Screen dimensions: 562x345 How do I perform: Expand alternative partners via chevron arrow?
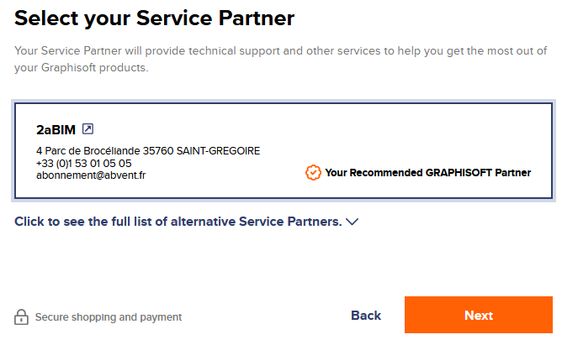coord(353,222)
